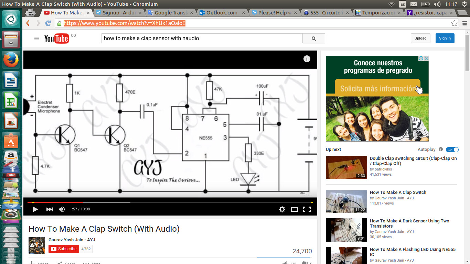Open mail indicator in top panel

click(x=414, y=4)
